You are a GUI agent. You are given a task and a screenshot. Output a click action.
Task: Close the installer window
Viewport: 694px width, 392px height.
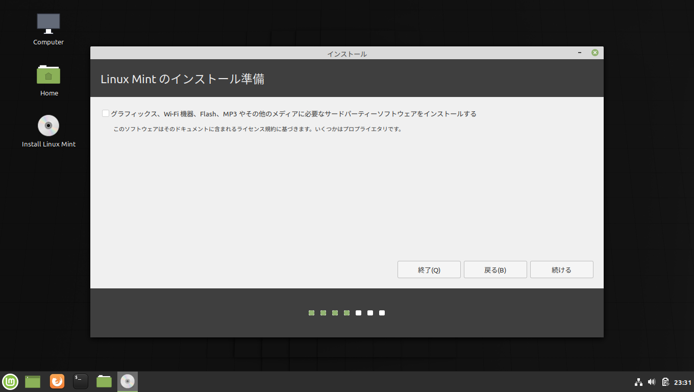595,53
